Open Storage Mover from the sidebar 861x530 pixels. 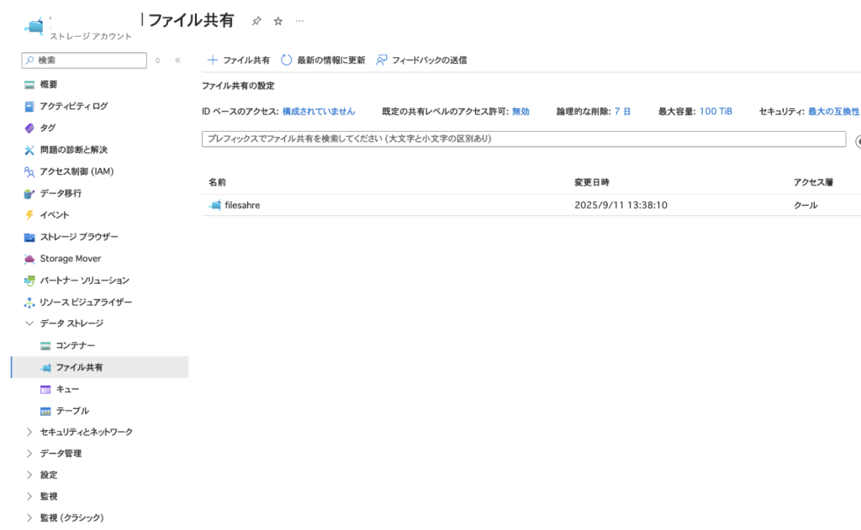70,259
